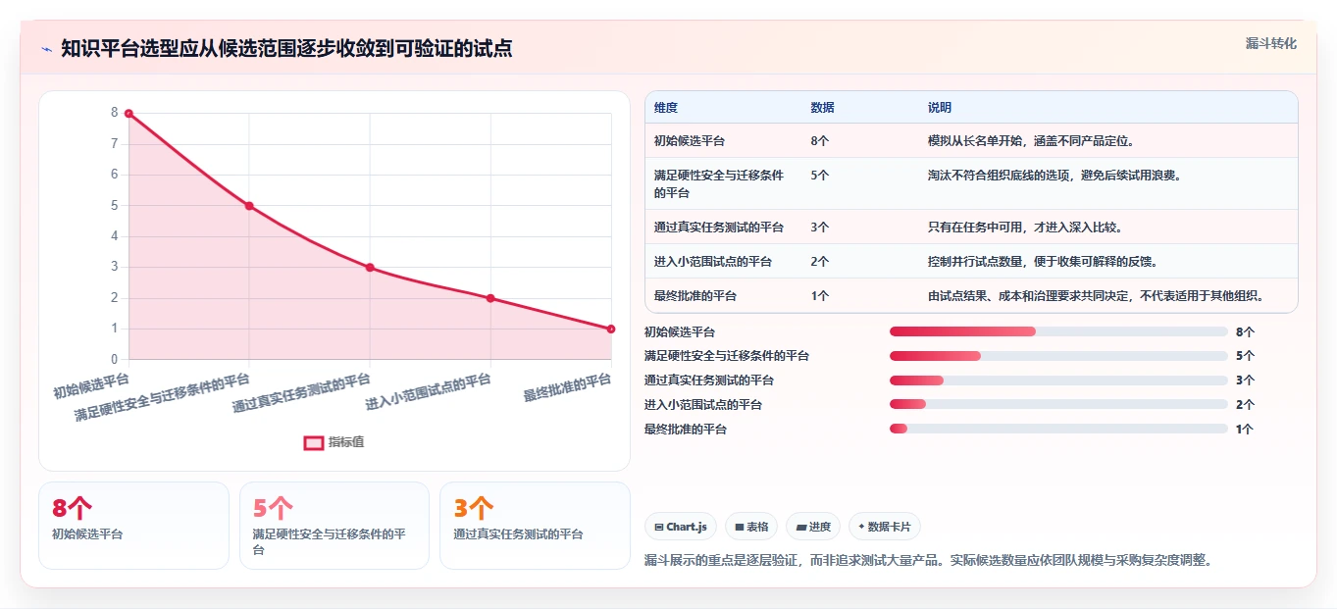Click the chart data point at value 5

pyautogui.click(x=249, y=206)
